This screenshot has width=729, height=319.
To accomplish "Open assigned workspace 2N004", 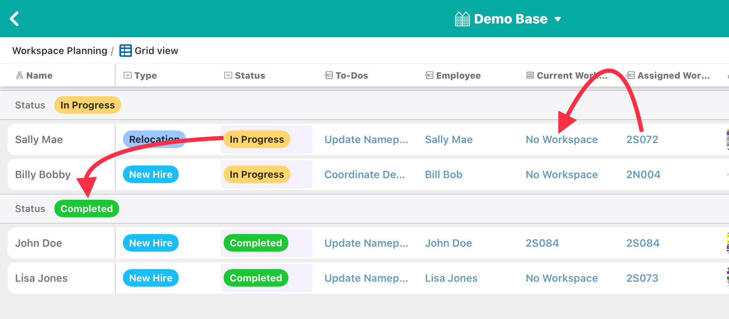I will click(x=643, y=174).
